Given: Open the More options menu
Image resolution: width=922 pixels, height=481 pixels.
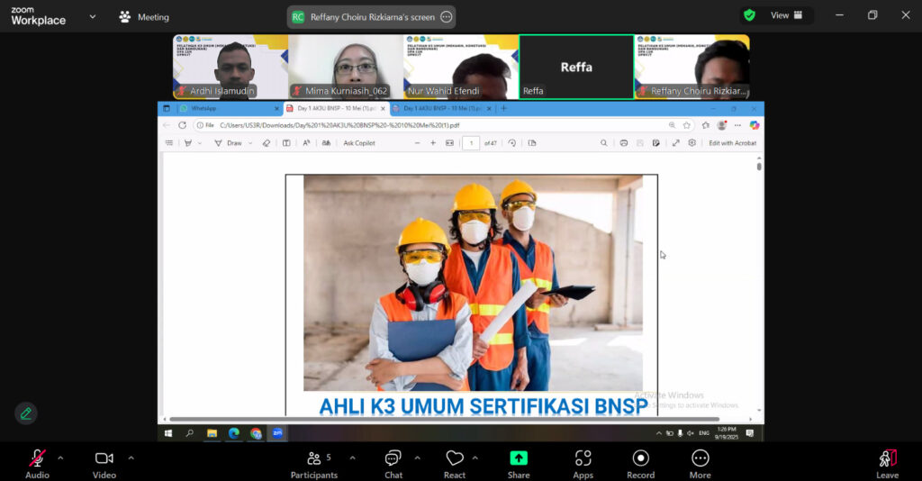Looking at the screenshot, I should point(700,459).
